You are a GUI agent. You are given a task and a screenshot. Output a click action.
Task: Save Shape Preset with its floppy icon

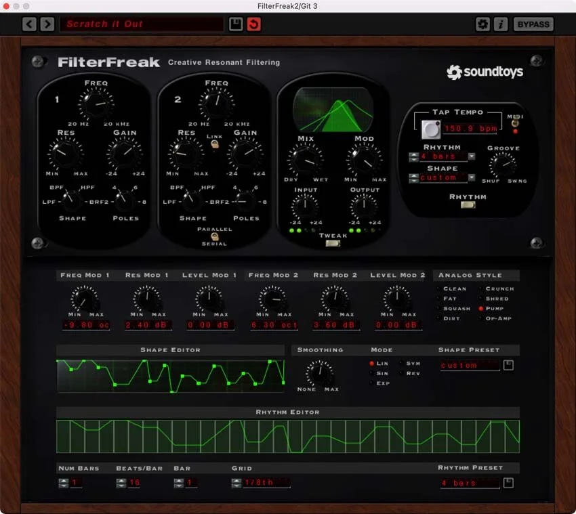click(508, 365)
